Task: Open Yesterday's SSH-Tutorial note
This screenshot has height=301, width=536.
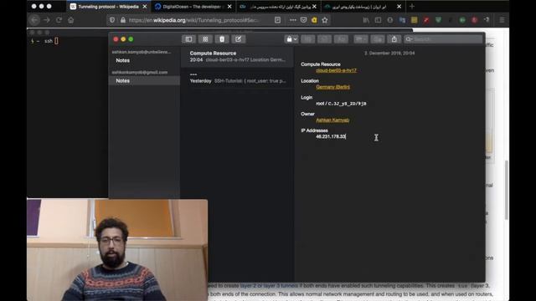Action: (x=237, y=78)
